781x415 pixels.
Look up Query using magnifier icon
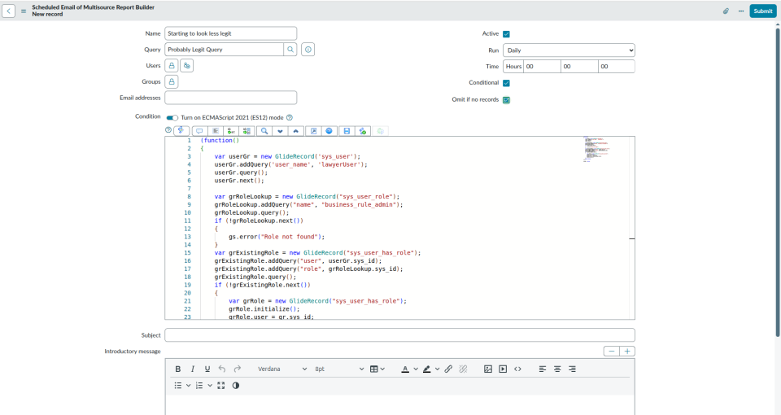coord(290,50)
